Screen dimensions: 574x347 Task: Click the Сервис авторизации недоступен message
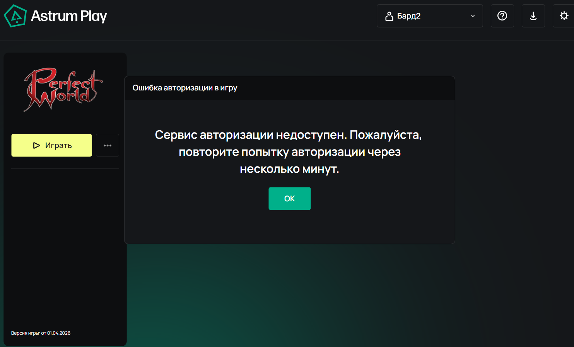pyautogui.click(x=289, y=152)
